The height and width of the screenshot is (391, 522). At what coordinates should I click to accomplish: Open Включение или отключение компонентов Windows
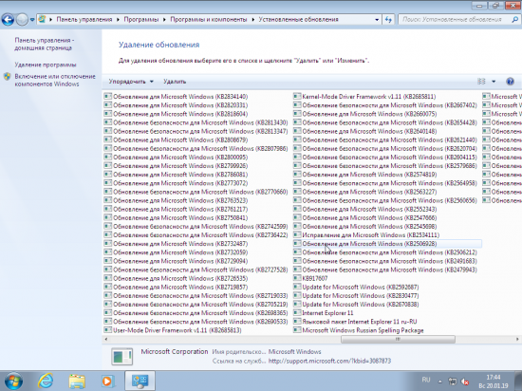tap(55, 81)
